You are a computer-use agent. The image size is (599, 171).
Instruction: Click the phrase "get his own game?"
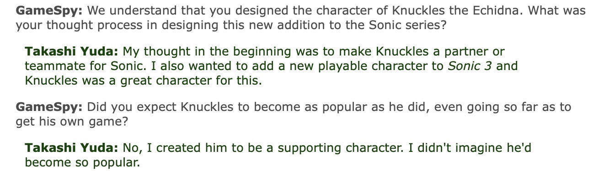point(72,122)
